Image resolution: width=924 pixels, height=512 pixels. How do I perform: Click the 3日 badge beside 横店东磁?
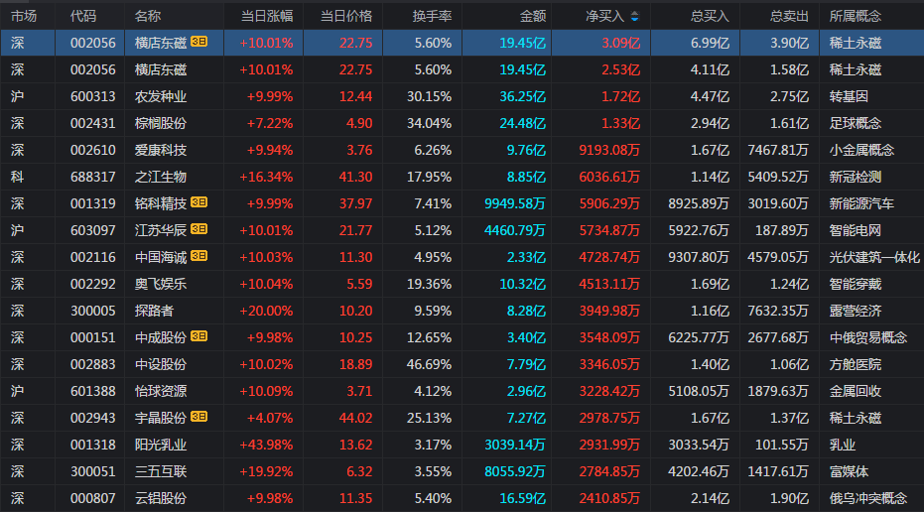pyautogui.click(x=198, y=42)
